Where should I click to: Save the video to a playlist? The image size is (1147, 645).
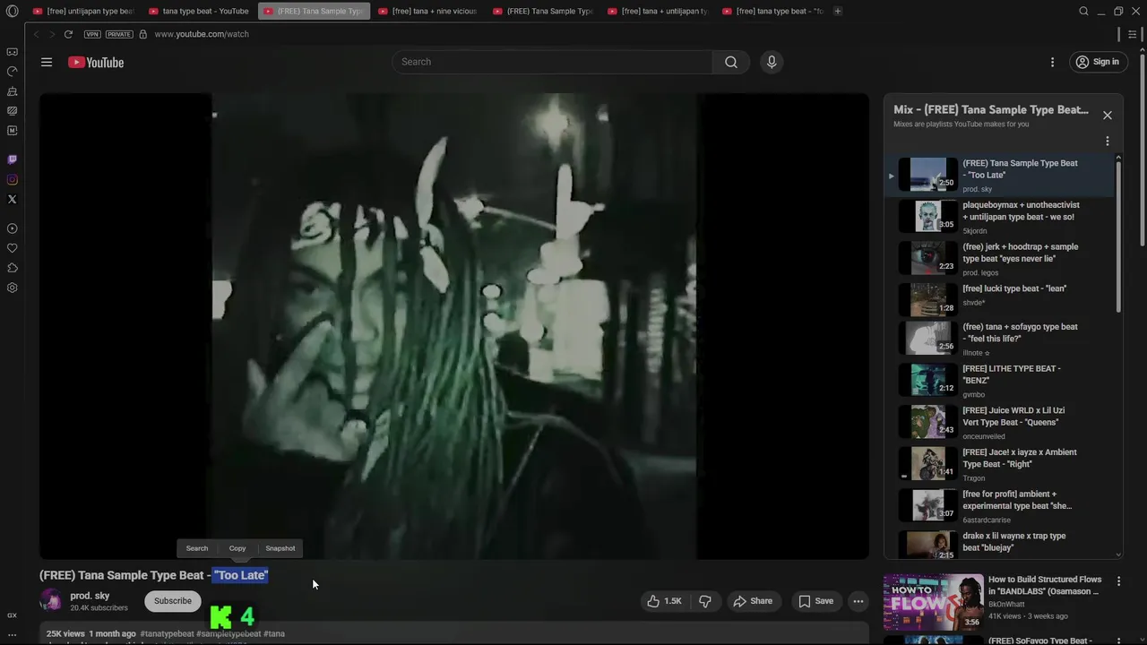(816, 601)
